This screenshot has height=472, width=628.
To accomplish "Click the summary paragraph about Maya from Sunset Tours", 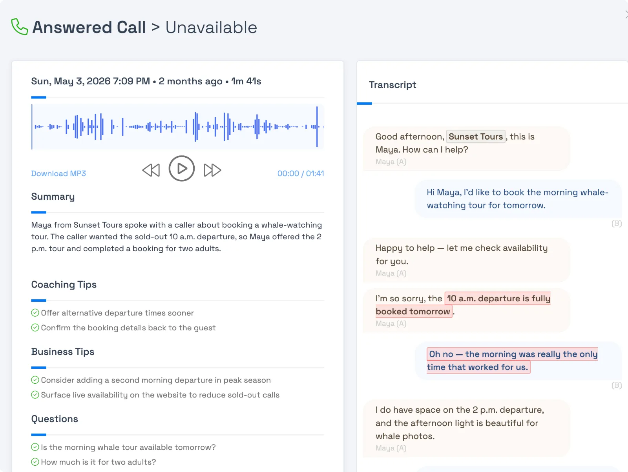I will pos(177,237).
